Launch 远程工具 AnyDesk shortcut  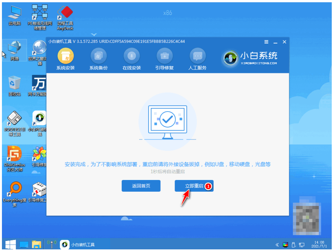pyautogui.click(x=65, y=18)
